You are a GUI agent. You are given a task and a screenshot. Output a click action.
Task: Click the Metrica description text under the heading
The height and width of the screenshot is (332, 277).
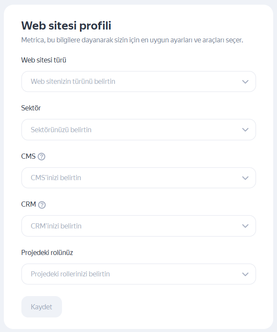click(x=132, y=40)
